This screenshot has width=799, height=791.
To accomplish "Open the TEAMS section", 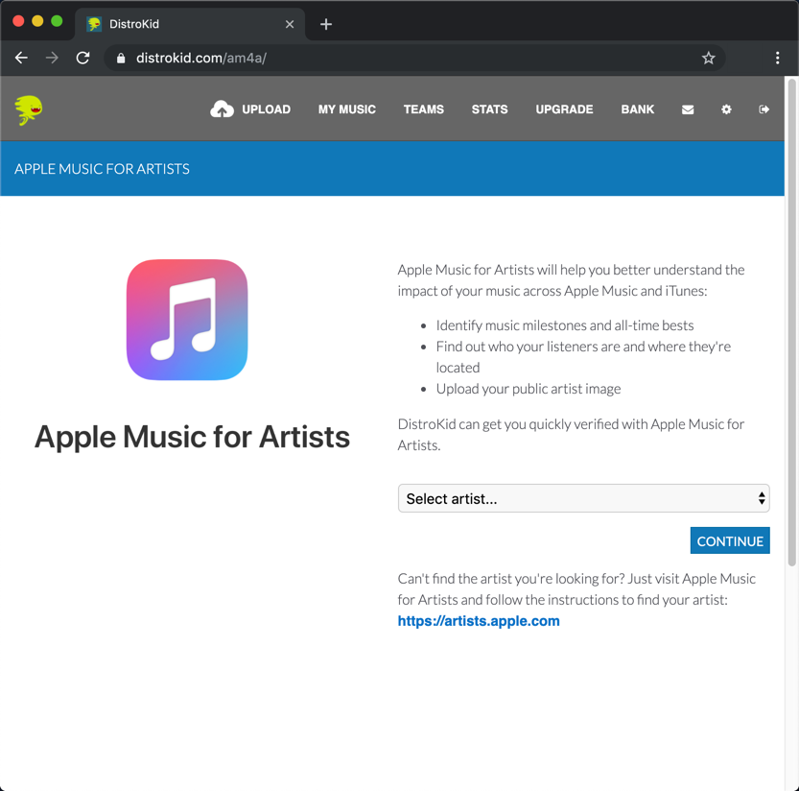I will (x=423, y=109).
